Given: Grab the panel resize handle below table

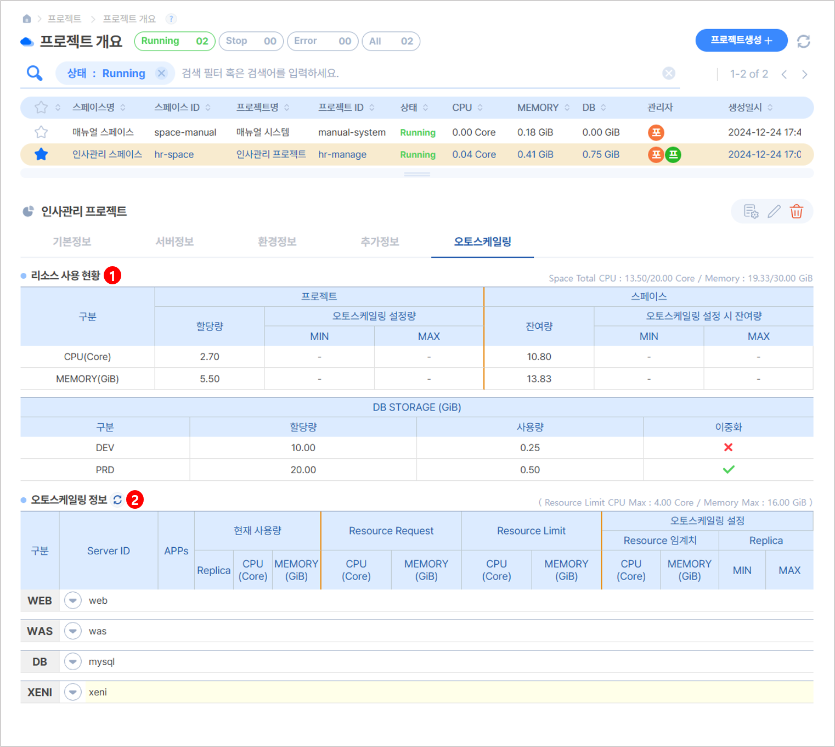Looking at the screenshot, I should point(417,174).
